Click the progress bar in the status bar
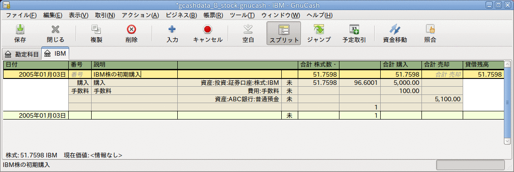 (x=470, y=165)
